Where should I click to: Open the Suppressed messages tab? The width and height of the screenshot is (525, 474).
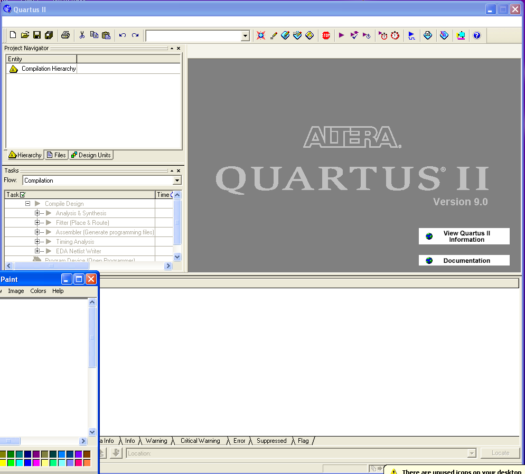click(271, 441)
